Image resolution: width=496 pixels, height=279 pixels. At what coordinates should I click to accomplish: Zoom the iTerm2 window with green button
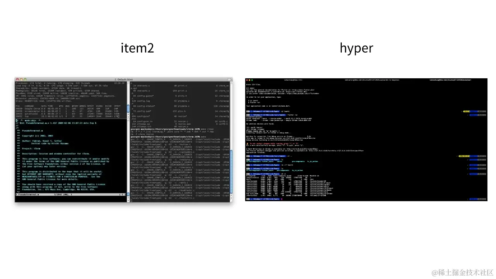pyautogui.click(x=25, y=79)
